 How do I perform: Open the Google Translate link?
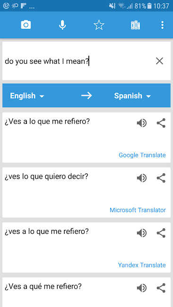click(142, 155)
